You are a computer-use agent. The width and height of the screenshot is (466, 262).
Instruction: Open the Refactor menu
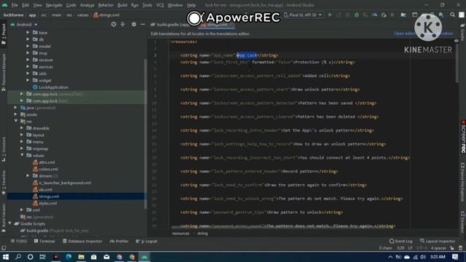tap(106, 5)
